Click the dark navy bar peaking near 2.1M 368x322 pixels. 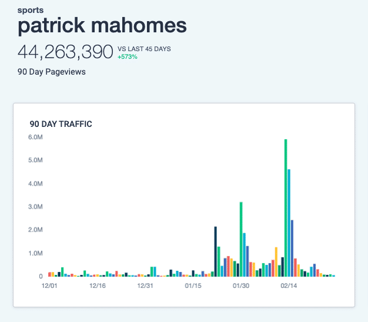[x=215, y=251]
